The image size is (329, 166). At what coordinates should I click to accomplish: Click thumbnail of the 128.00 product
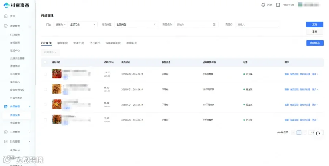pyautogui.click(x=57, y=73)
